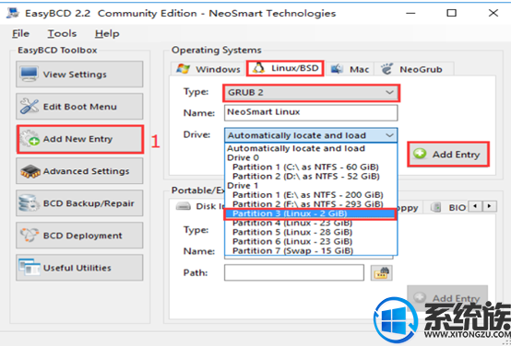Click the Disk Image tab in Portable/External Media

(199, 206)
